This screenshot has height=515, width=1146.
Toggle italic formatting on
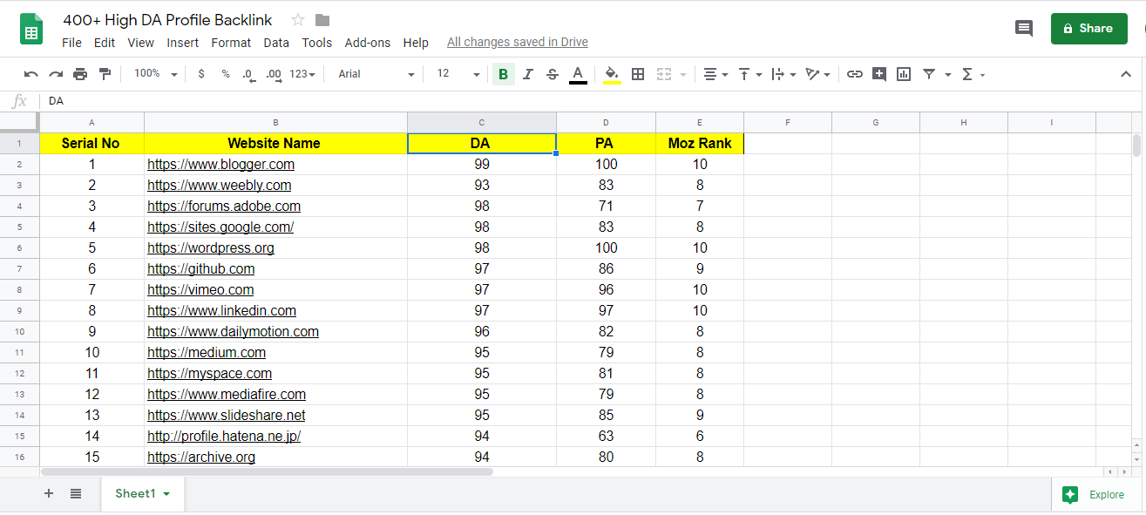tap(527, 73)
